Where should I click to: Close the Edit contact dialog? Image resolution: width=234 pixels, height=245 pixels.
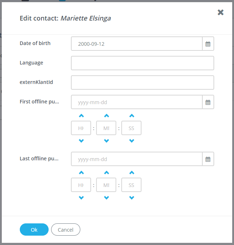(x=221, y=13)
